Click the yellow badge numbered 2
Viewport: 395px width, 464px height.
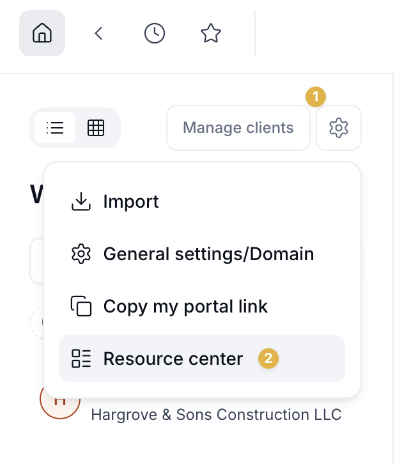pyautogui.click(x=268, y=359)
